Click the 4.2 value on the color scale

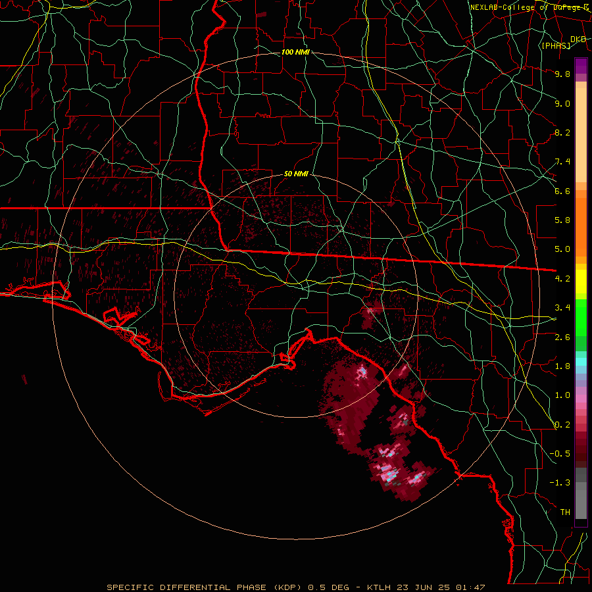tap(562, 279)
